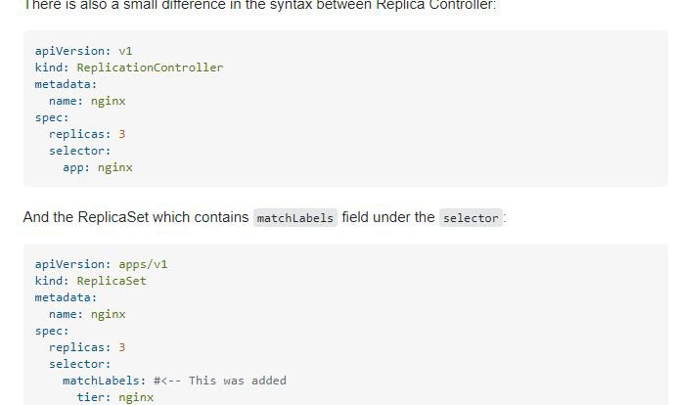675x405 pixels.
Task: Click 'spec:' in the first code block
Action: (x=52, y=117)
